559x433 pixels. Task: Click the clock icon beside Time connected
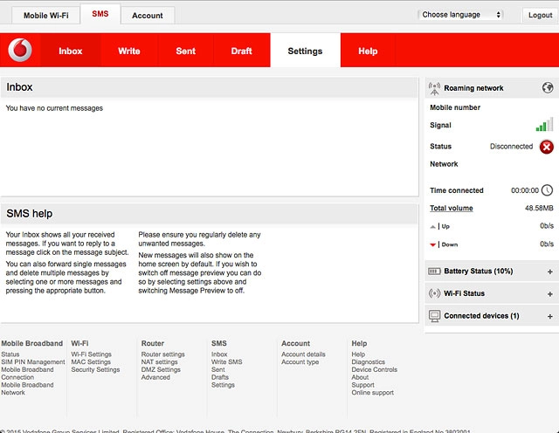point(548,190)
